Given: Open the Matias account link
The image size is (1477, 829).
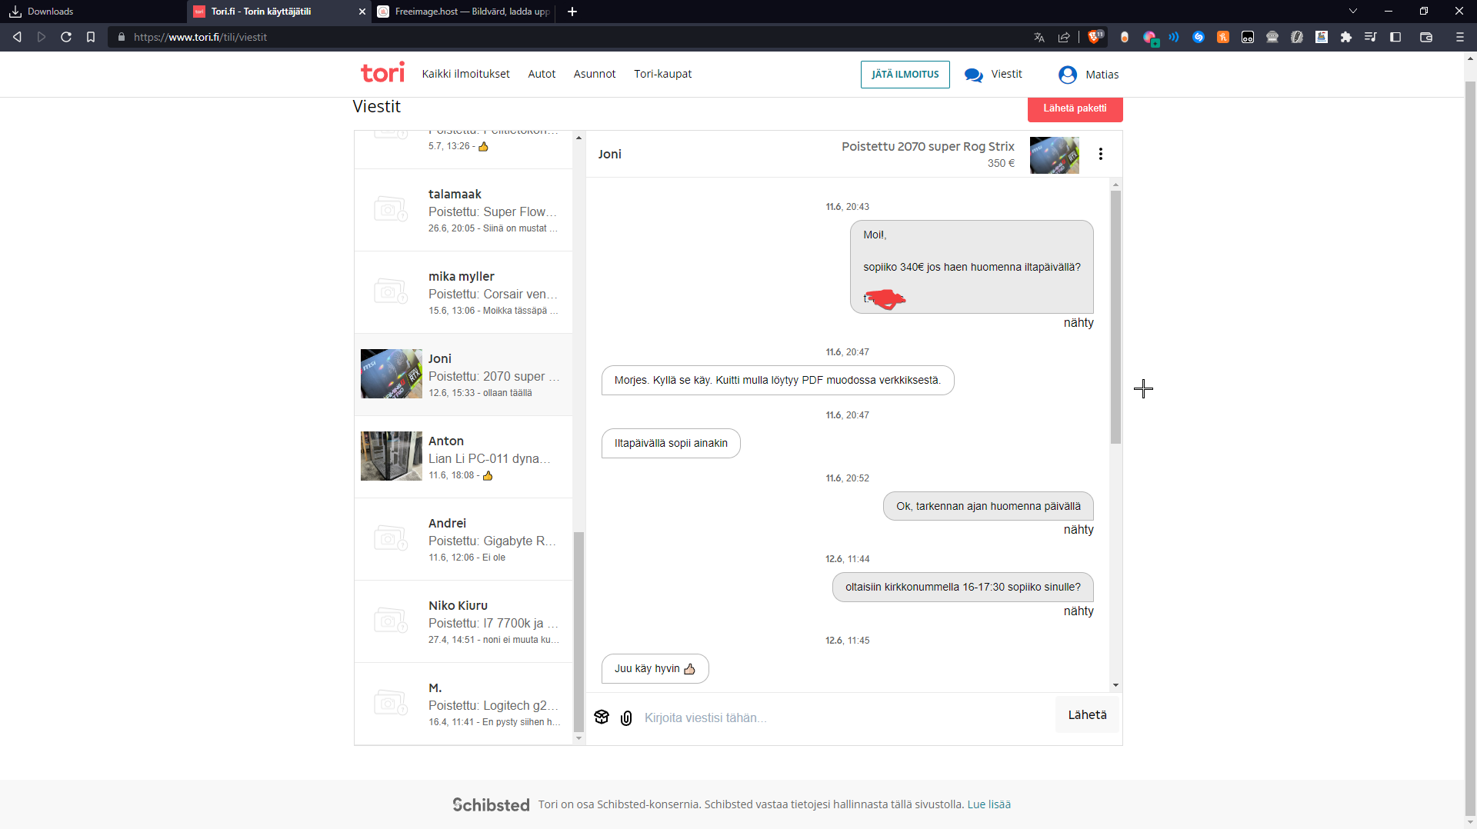Looking at the screenshot, I should tap(1102, 75).
